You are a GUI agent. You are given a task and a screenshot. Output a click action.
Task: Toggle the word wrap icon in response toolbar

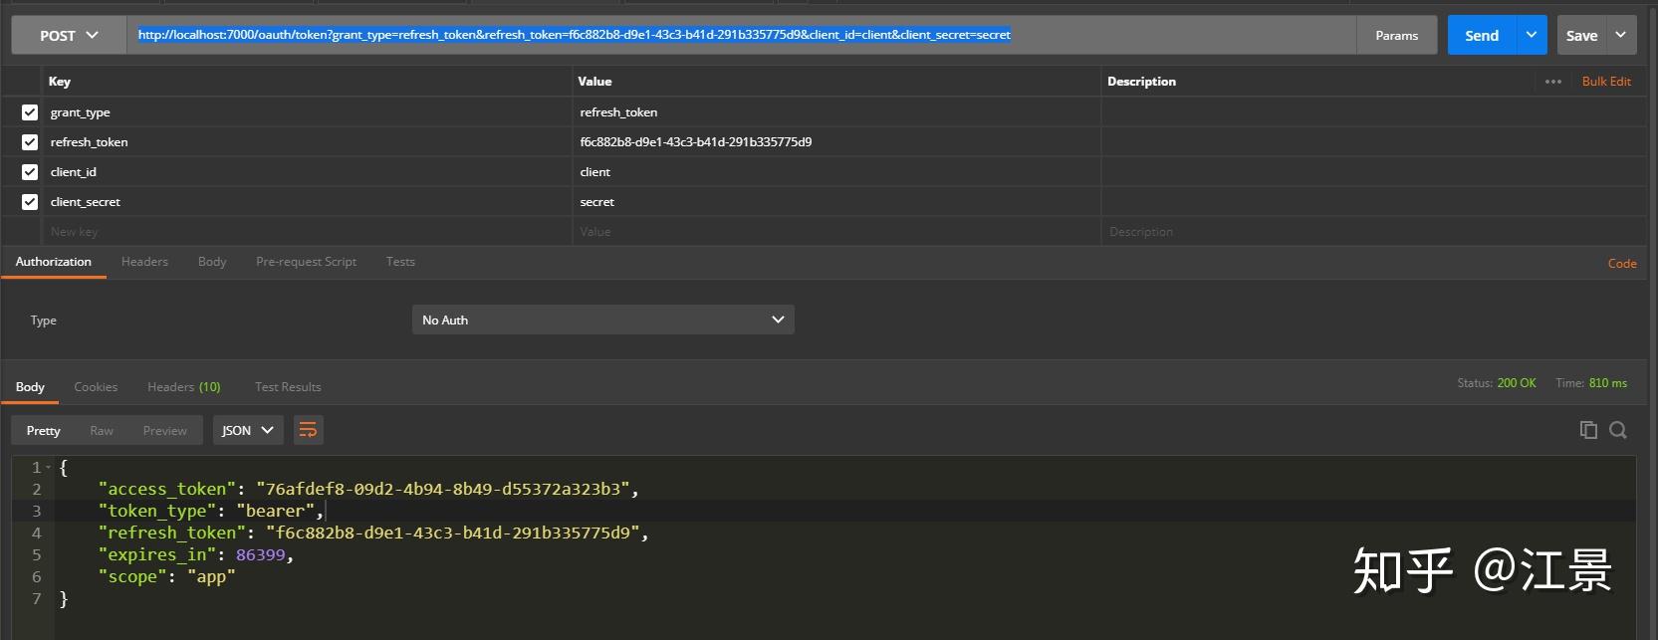point(308,430)
